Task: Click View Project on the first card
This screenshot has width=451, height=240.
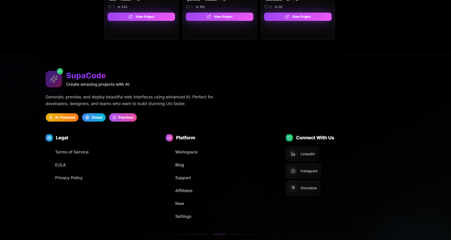Action: [141, 17]
